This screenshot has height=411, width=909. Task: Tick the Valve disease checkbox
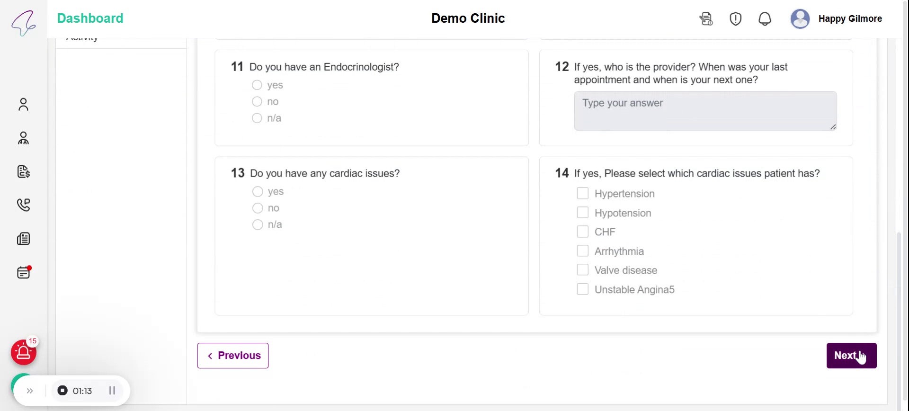(x=583, y=270)
